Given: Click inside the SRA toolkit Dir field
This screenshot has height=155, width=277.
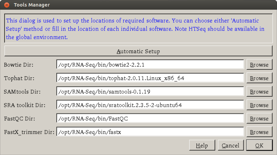Looking at the screenshot, I should tap(150, 105).
